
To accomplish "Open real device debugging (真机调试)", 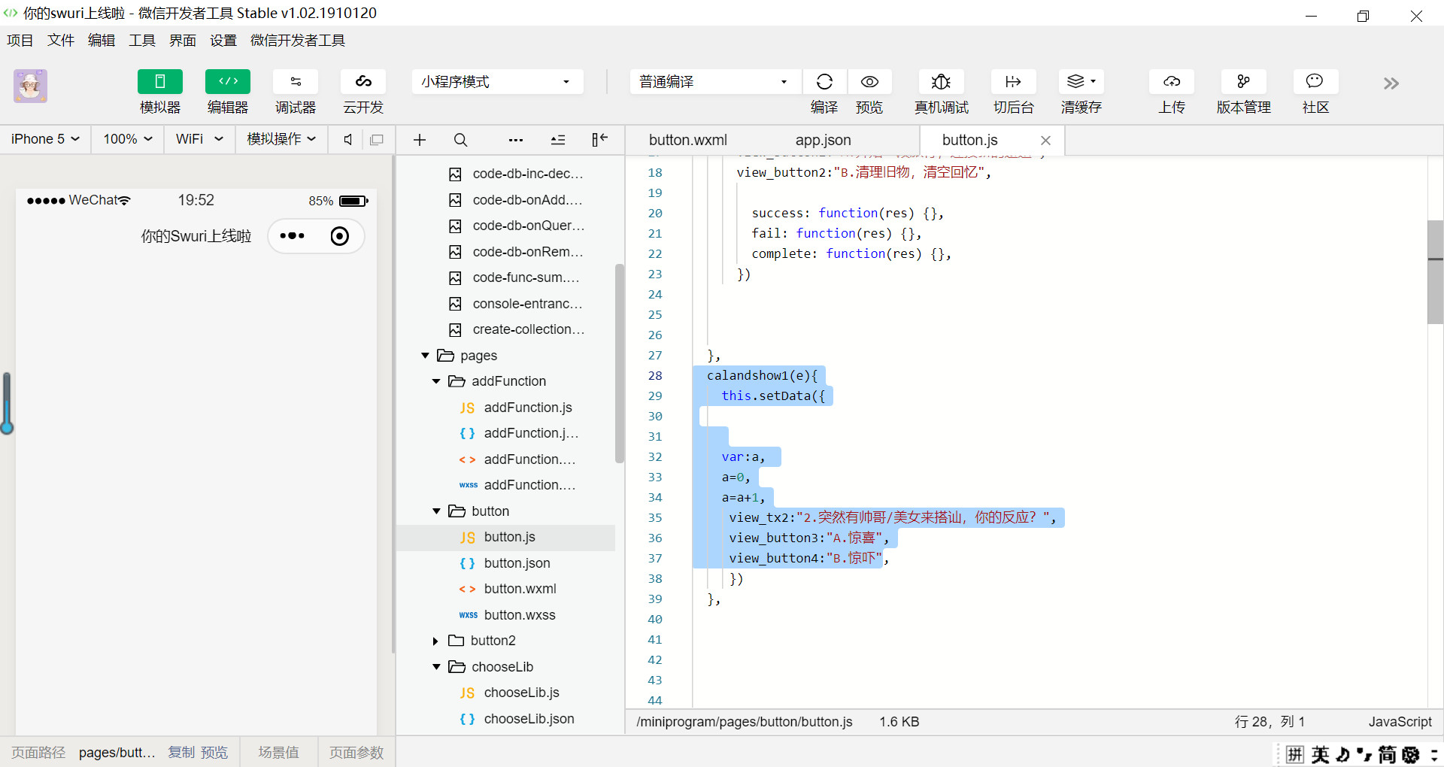I will pyautogui.click(x=941, y=82).
